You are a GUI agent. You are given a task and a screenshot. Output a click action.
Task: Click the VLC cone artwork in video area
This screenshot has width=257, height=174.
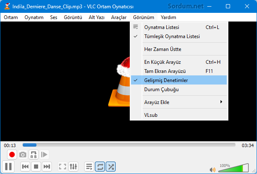click(119, 82)
